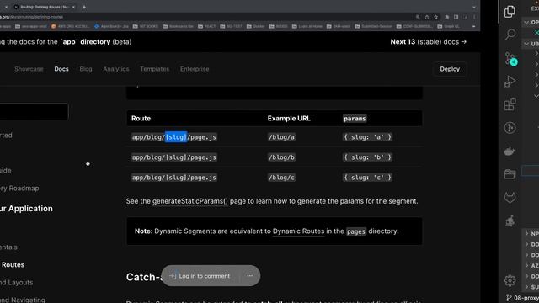Click the browser zoom magnifier icon
This screenshot has height=303, width=539.
(418, 17)
